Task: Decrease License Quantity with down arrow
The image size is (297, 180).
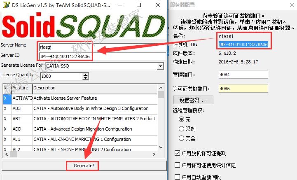Action: (x=85, y=78)
